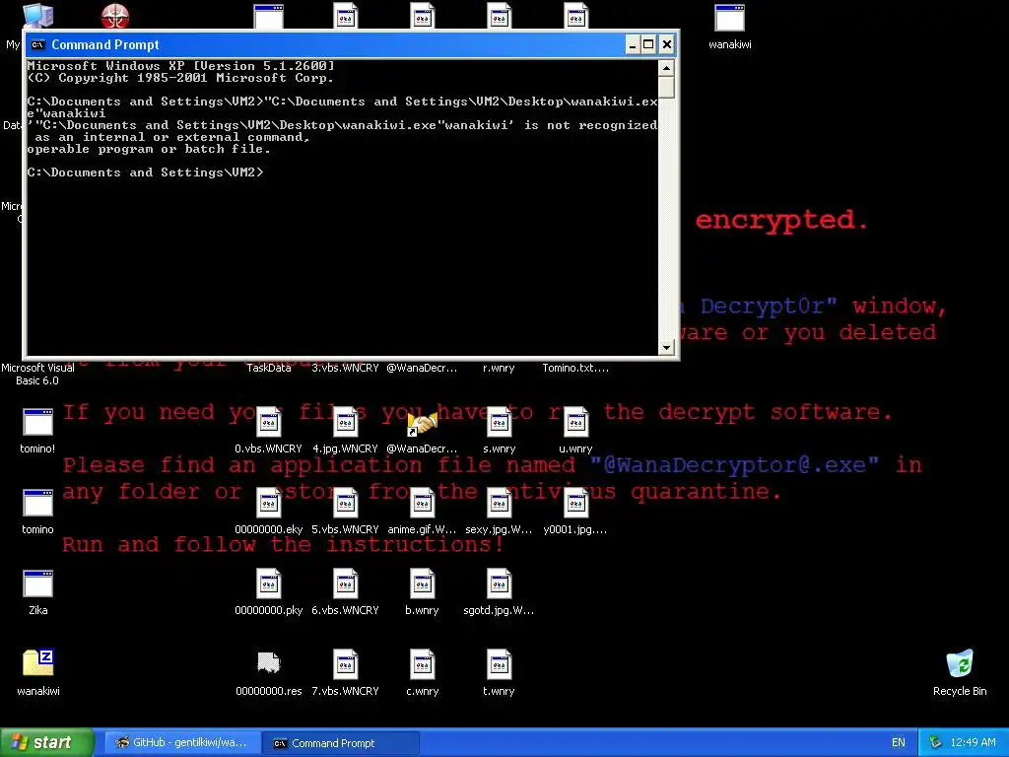Click the Command Prompt scrollbar up arrow

point(666,68)
